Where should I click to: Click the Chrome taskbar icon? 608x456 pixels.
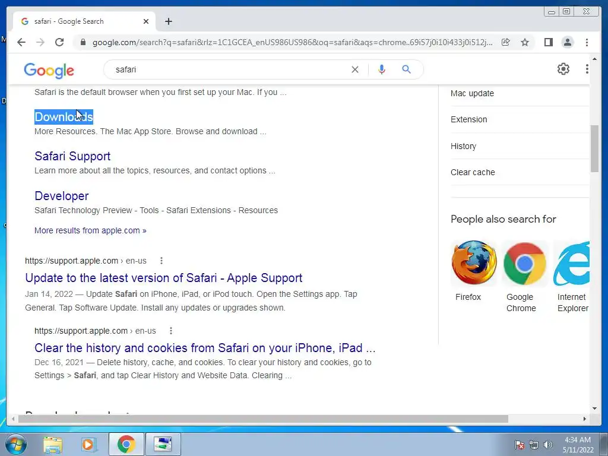126,444
